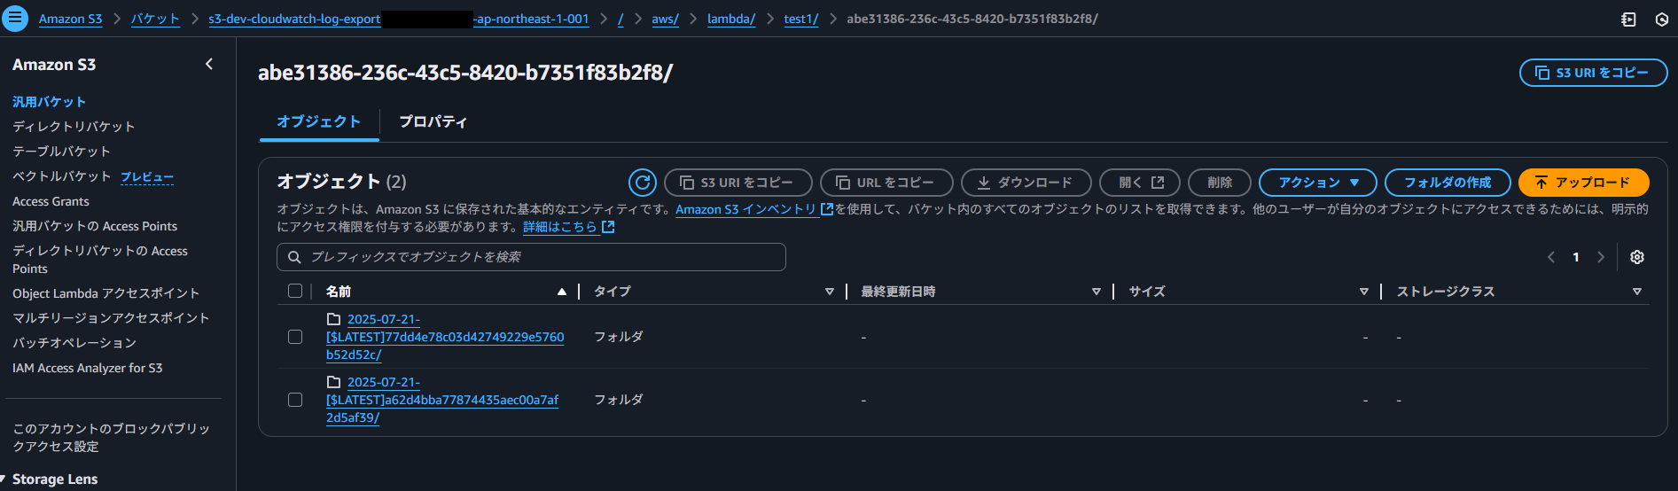Click the アップロード button
Viewport: 1678px width, 491px height.
click(x=1583, y=183)
